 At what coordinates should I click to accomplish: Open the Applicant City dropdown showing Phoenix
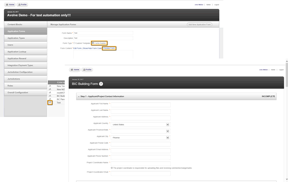141,138
